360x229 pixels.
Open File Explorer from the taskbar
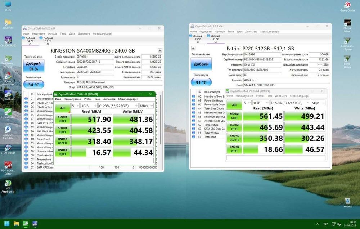coord(16,224)
